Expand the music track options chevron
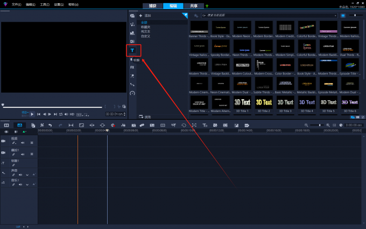The height and width of the screenshot is (229, 366). 27,184
